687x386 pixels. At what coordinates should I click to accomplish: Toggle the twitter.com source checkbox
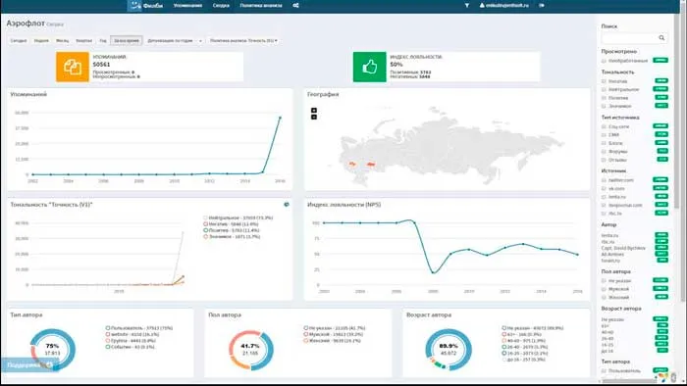coord(604,180)
